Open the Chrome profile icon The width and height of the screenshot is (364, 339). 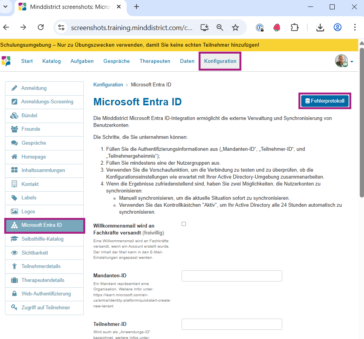tap(337, 27)
